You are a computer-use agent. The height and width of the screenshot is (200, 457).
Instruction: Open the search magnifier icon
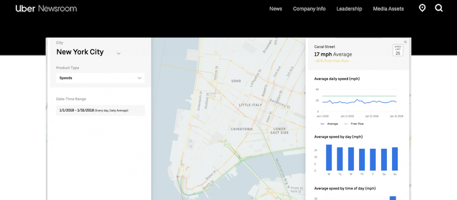coord(439,8)
